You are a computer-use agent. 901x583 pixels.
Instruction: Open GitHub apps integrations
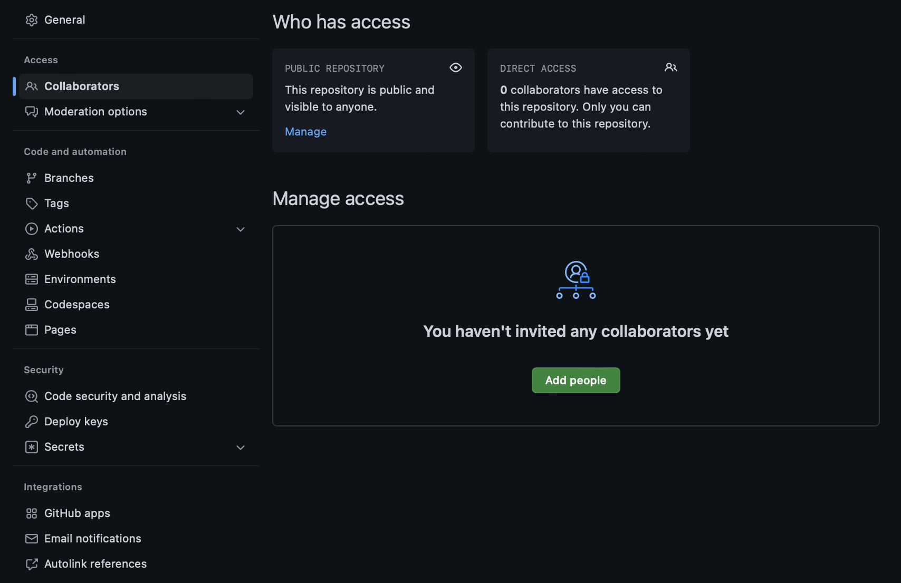click(x=136, y=513)
